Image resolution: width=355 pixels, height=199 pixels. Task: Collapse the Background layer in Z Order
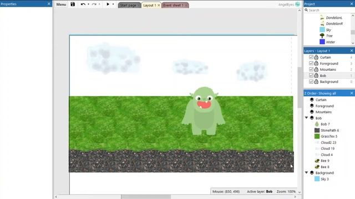click(307, 172)
